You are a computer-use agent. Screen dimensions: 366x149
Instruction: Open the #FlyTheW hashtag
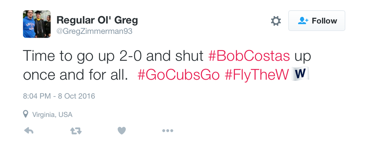[x=257, y=74]
